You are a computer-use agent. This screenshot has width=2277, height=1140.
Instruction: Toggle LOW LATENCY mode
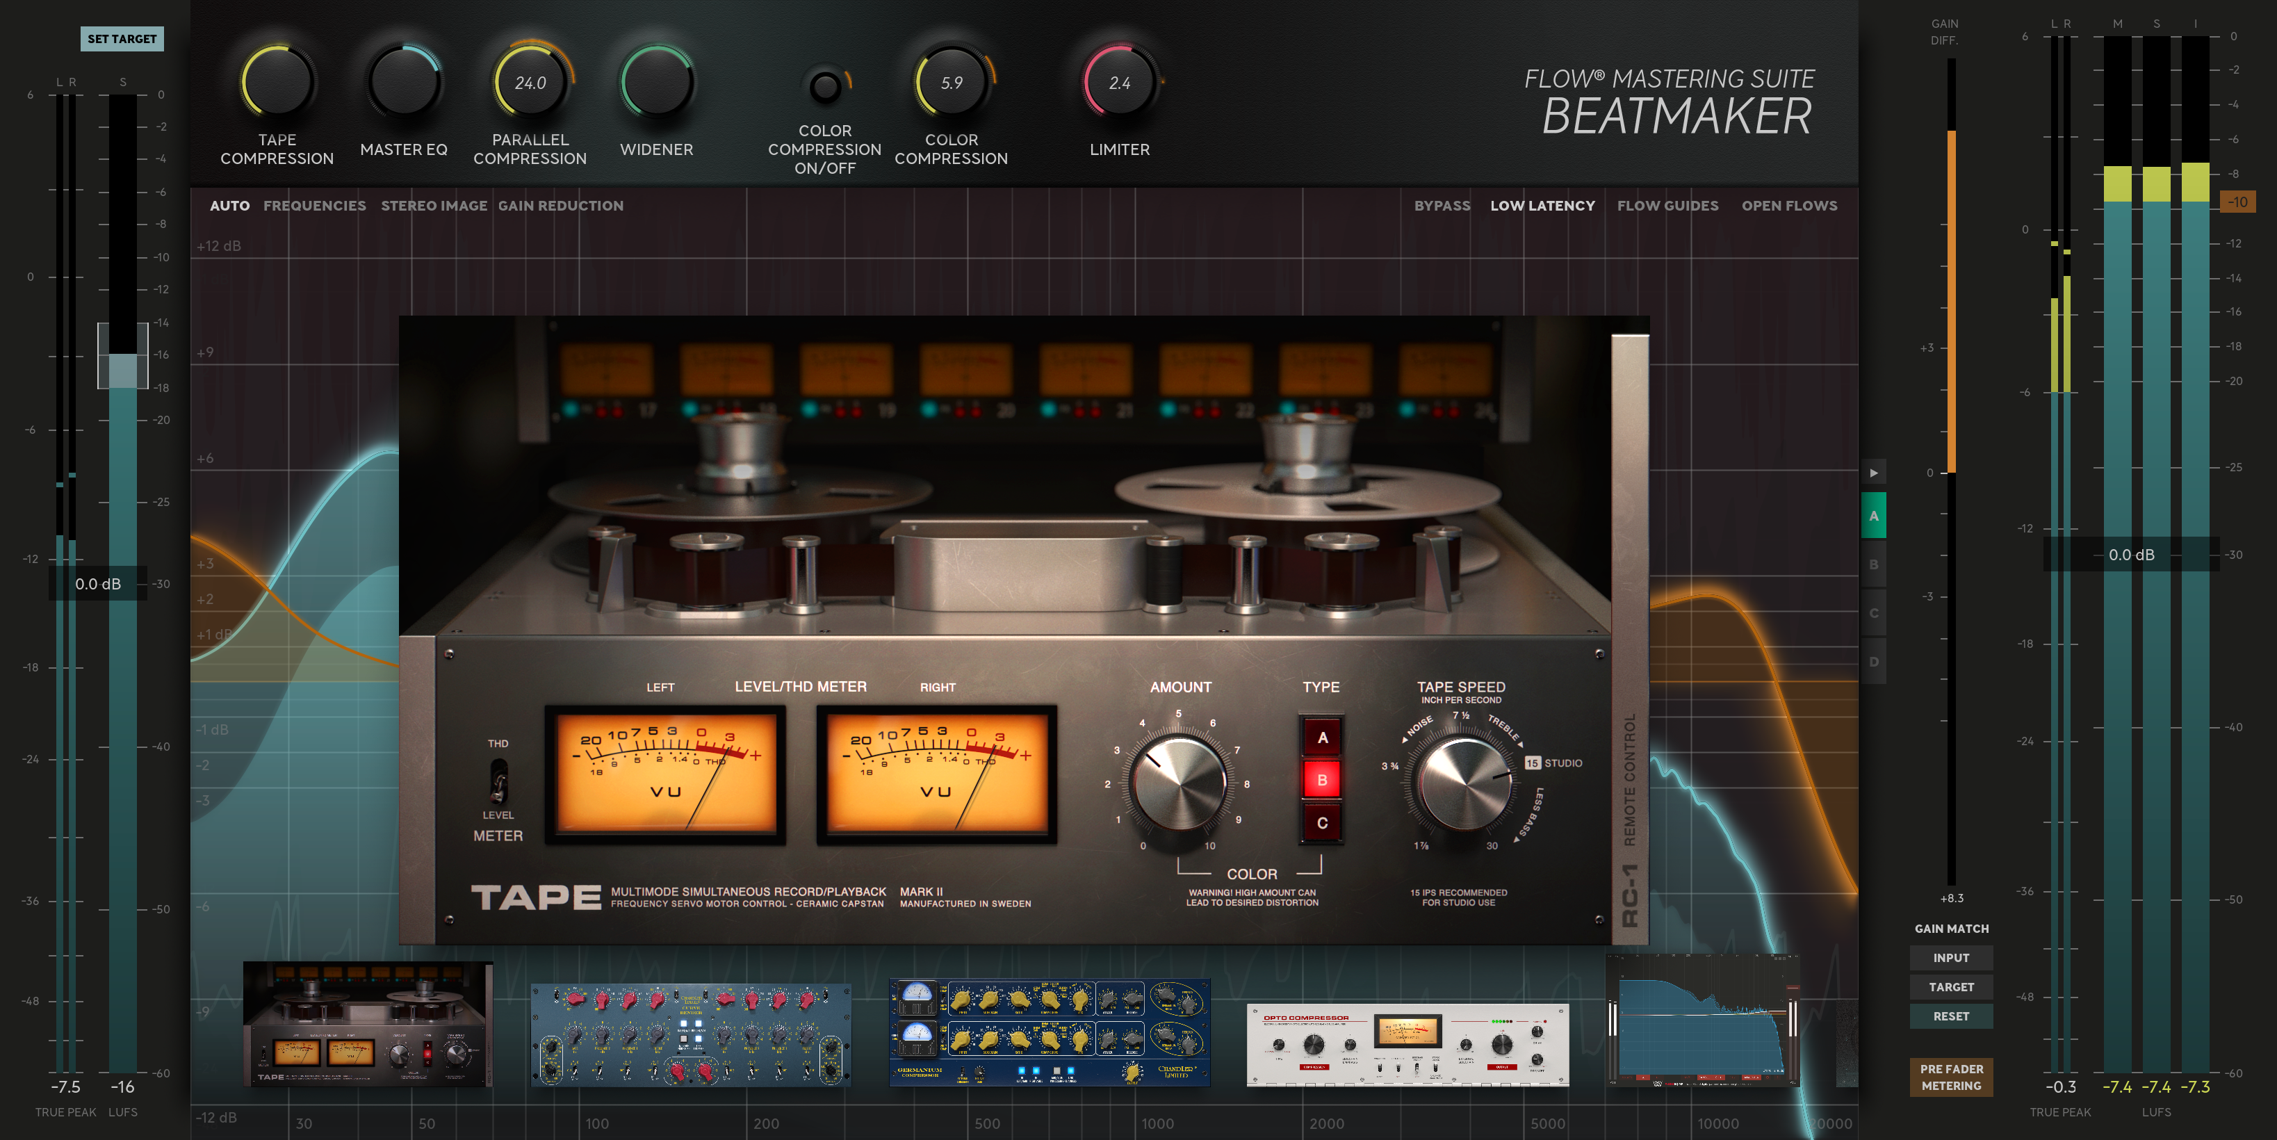[1542, 206]
